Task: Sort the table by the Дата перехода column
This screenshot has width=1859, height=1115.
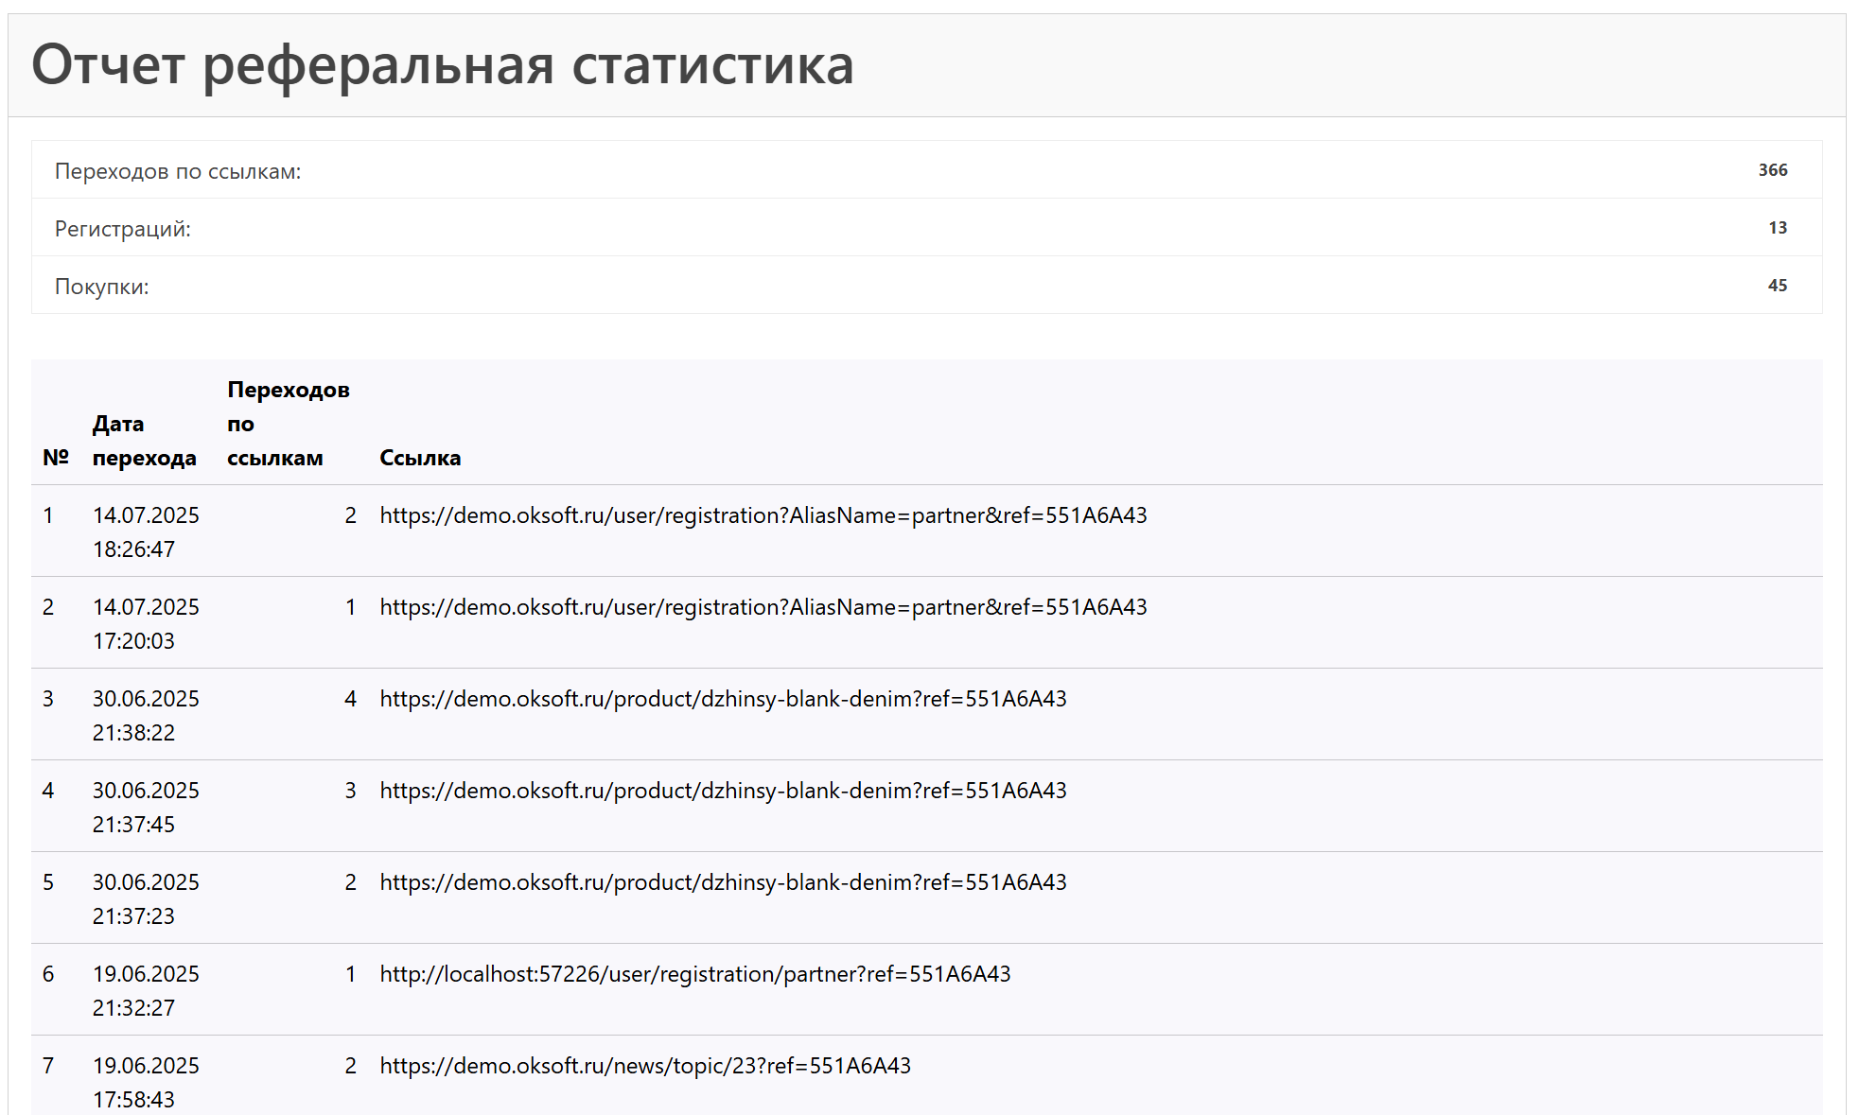Action: (145, 441)
